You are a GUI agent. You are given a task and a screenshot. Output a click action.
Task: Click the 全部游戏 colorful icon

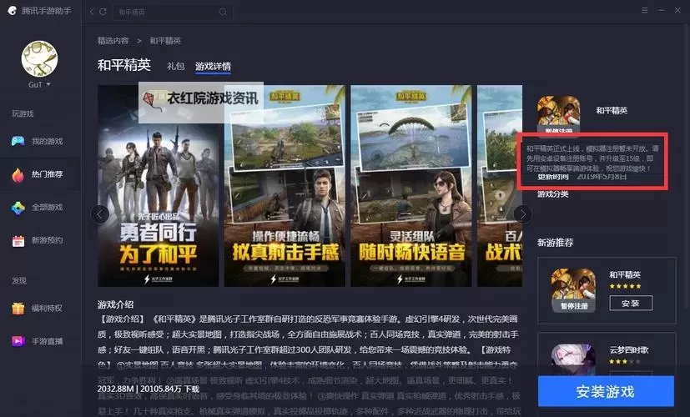(x=18, y=208)
